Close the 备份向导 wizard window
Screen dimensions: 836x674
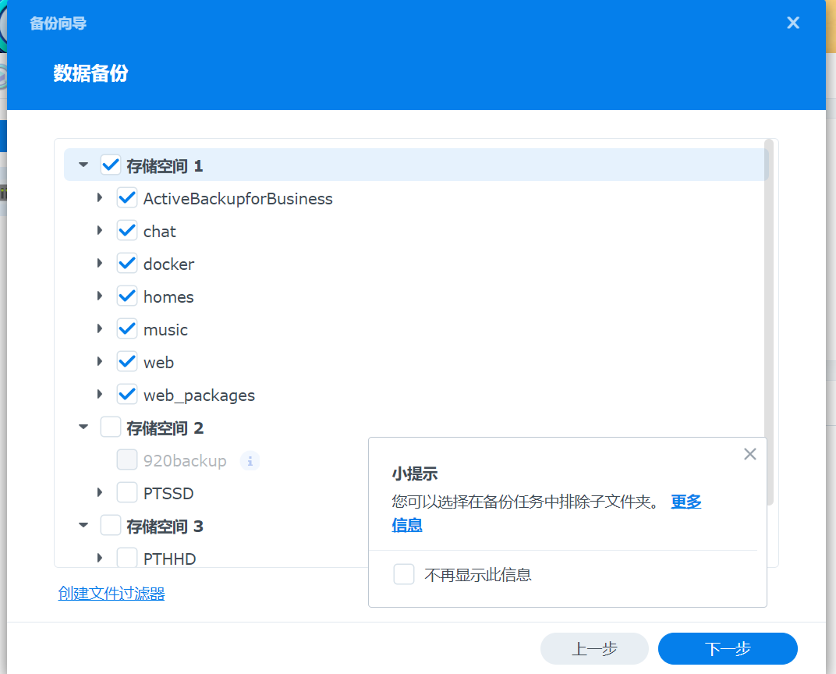click(793, 23)
